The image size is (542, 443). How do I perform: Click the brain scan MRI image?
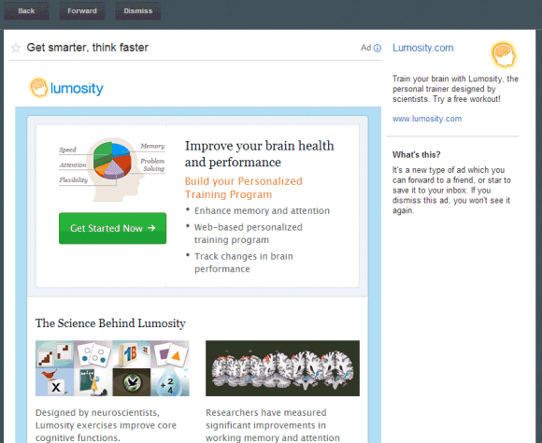pyautogui.click(x=282, y=368)
